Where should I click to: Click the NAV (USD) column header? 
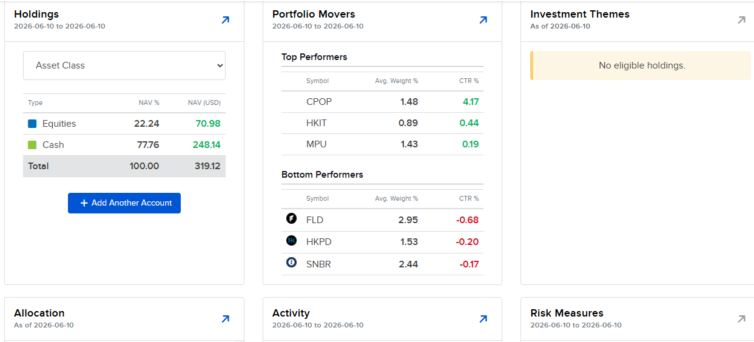(204, 103)
